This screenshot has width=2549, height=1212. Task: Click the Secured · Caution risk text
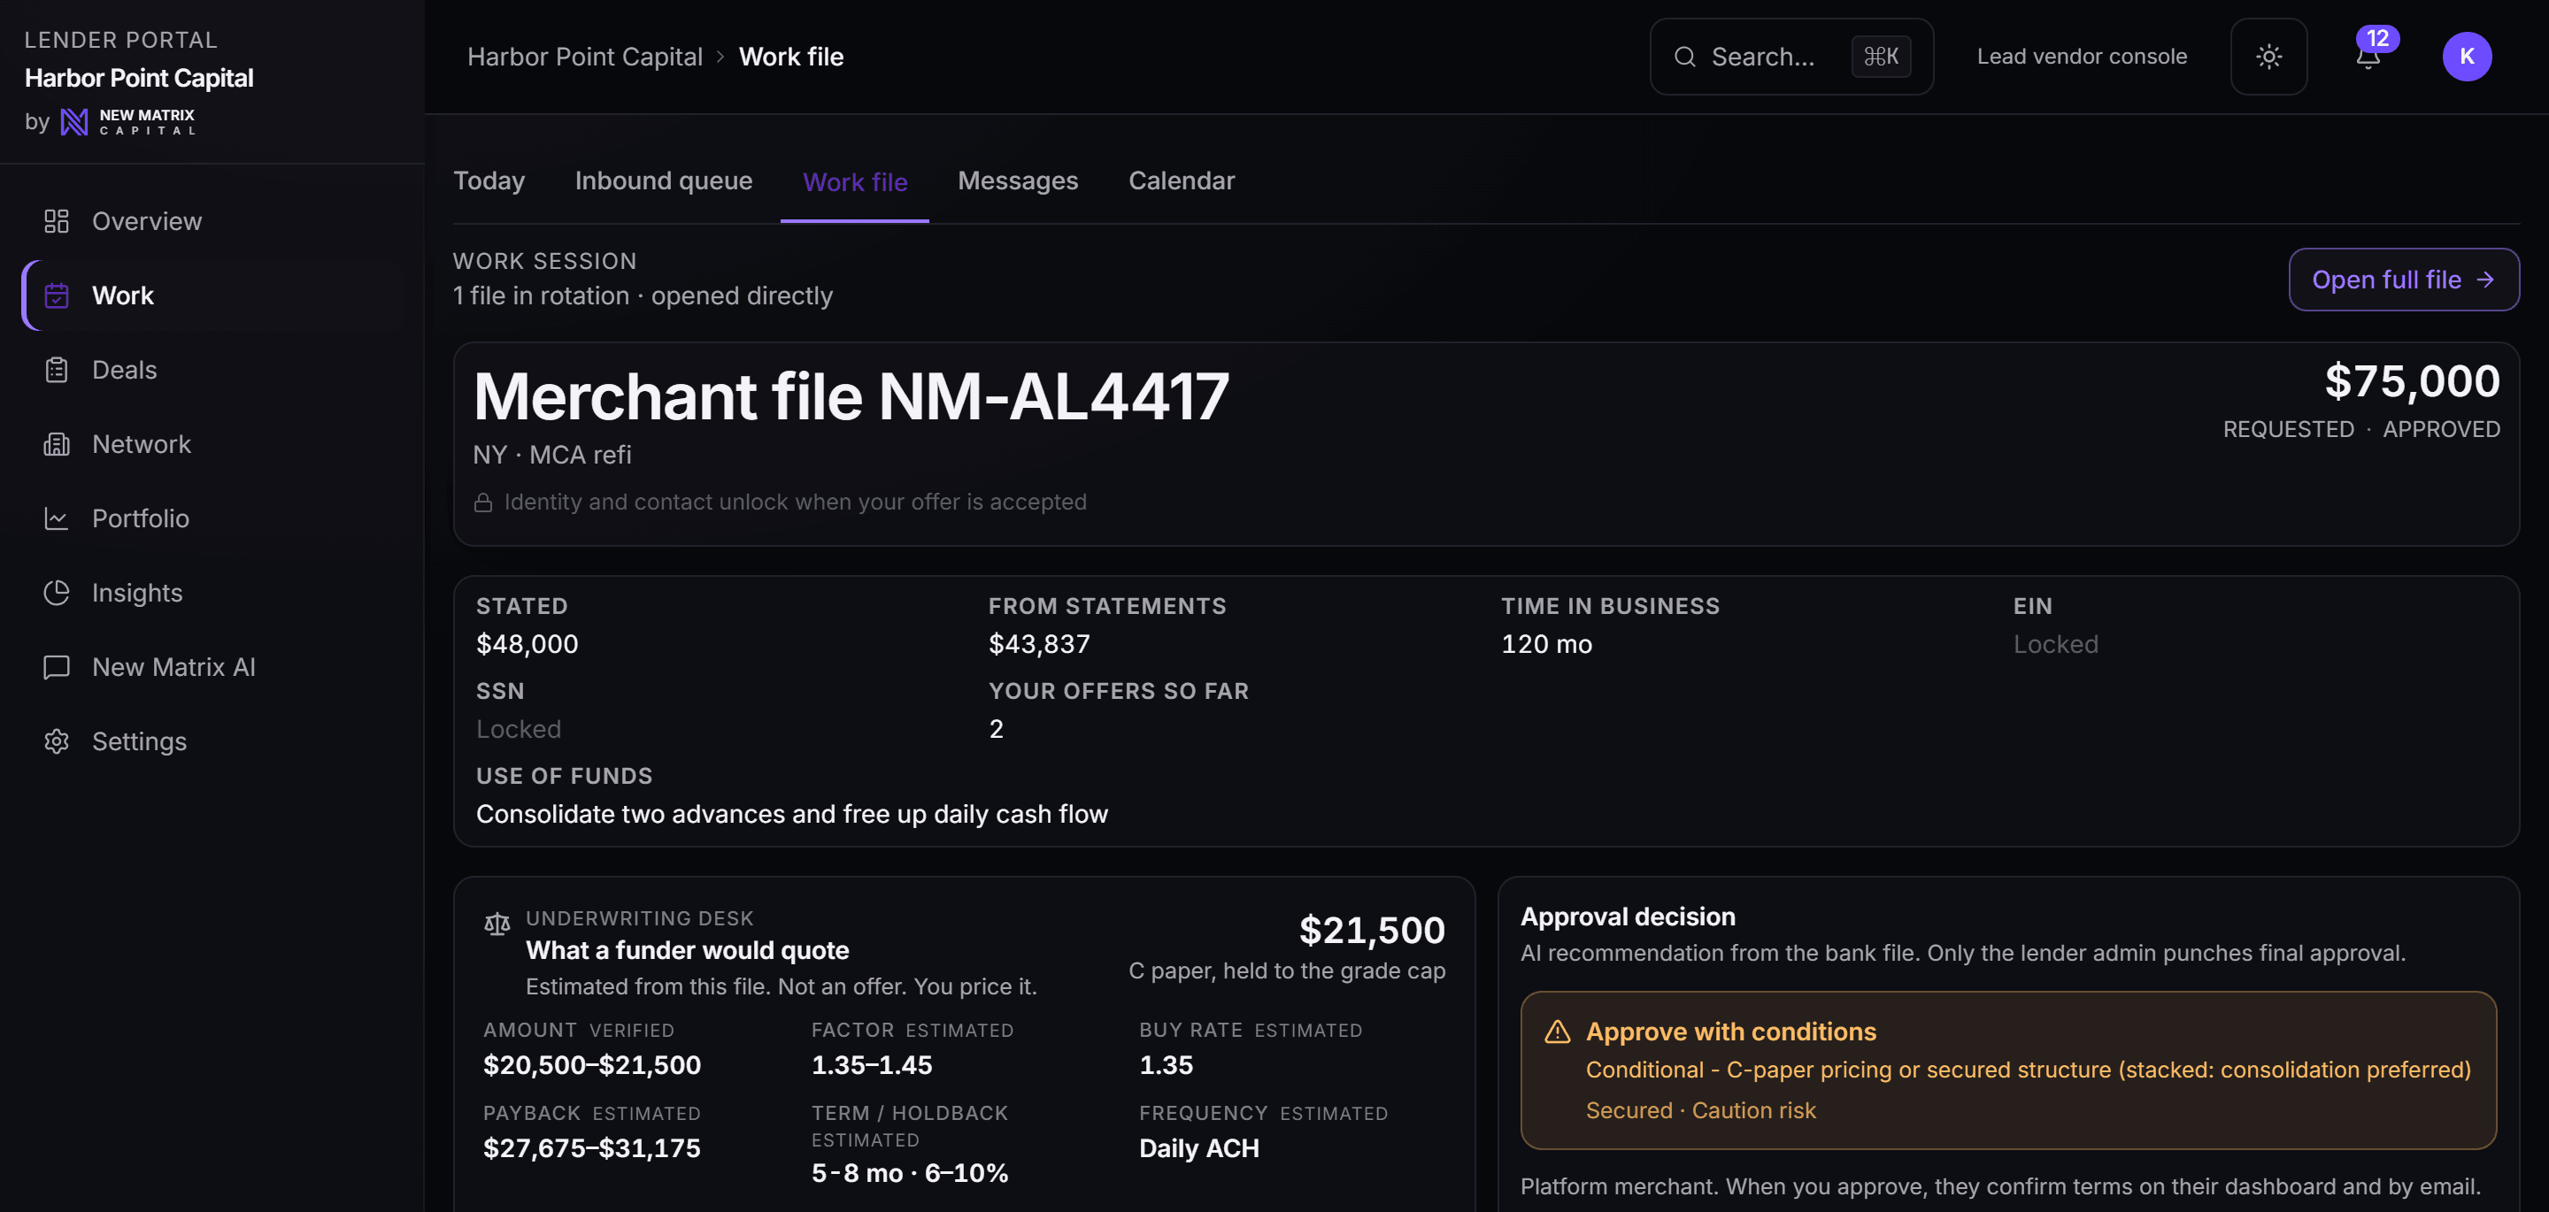tap(1700, 1110)
